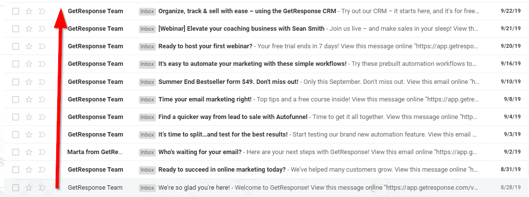Mark 'Time your email marketing right!' as important
Viewport: 529px width, 197px height.
click(42, 99)
